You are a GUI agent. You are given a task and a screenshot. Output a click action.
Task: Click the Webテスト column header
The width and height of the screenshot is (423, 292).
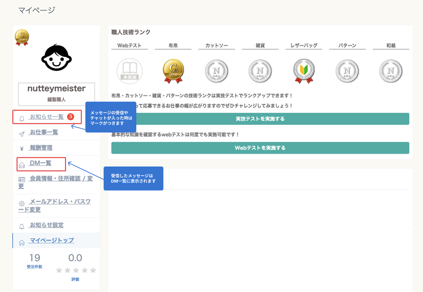click(x=130, y=45)
